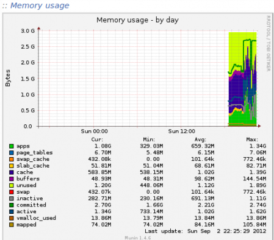274x240 pixels.
Task: Click the apps legend color swatch
Action: (12, 146)
